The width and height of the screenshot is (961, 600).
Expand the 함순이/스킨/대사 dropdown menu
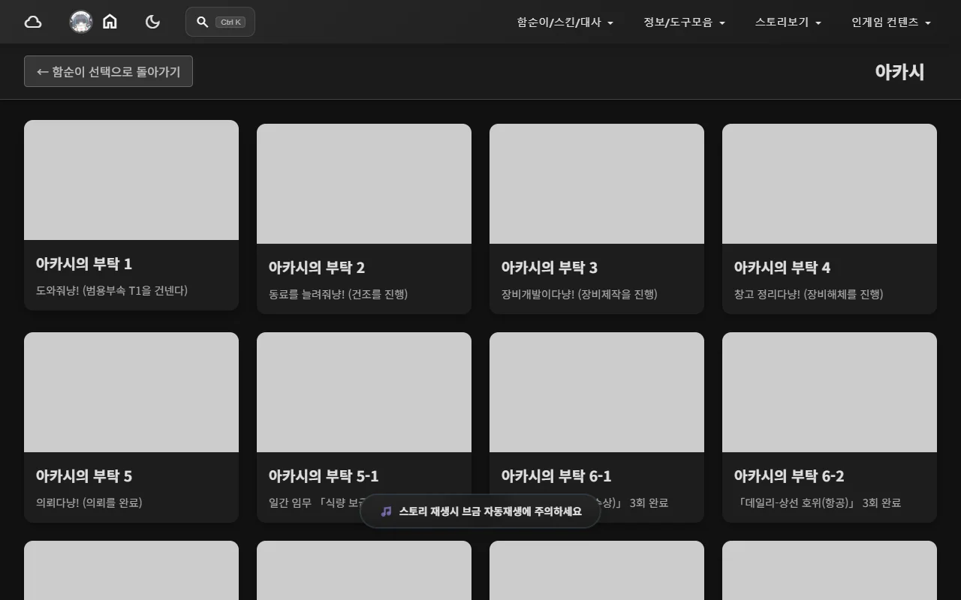[x=565, y=22]
